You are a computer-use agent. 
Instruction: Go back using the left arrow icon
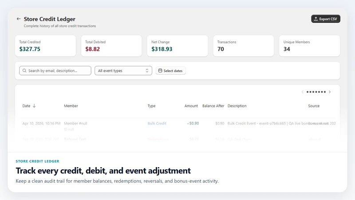(19, 19)
